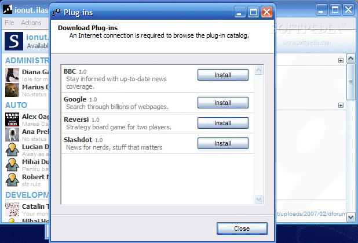Viewport: 358px width, 243px height.
Task: Select contact name Robert
Action: [x=35, y=177]
